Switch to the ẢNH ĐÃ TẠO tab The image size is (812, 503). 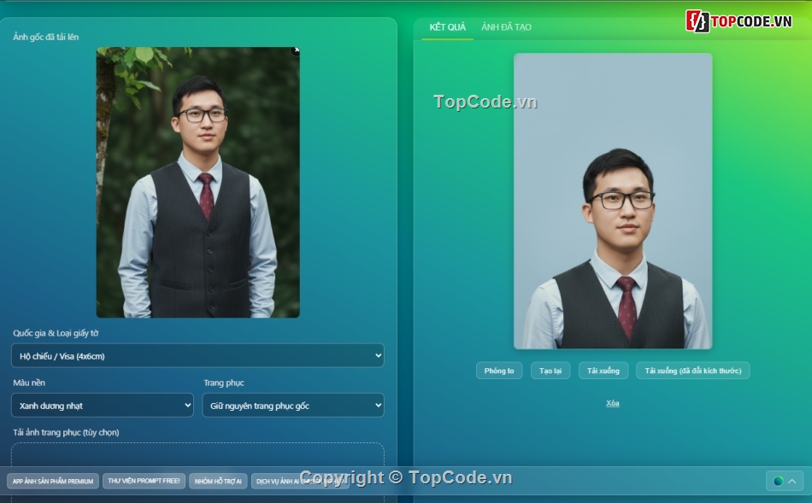506,26
